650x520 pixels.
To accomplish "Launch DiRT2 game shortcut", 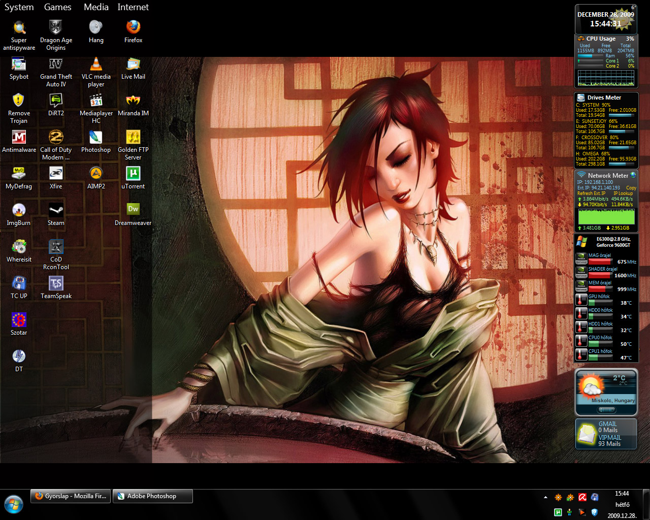I will (56, 105).
